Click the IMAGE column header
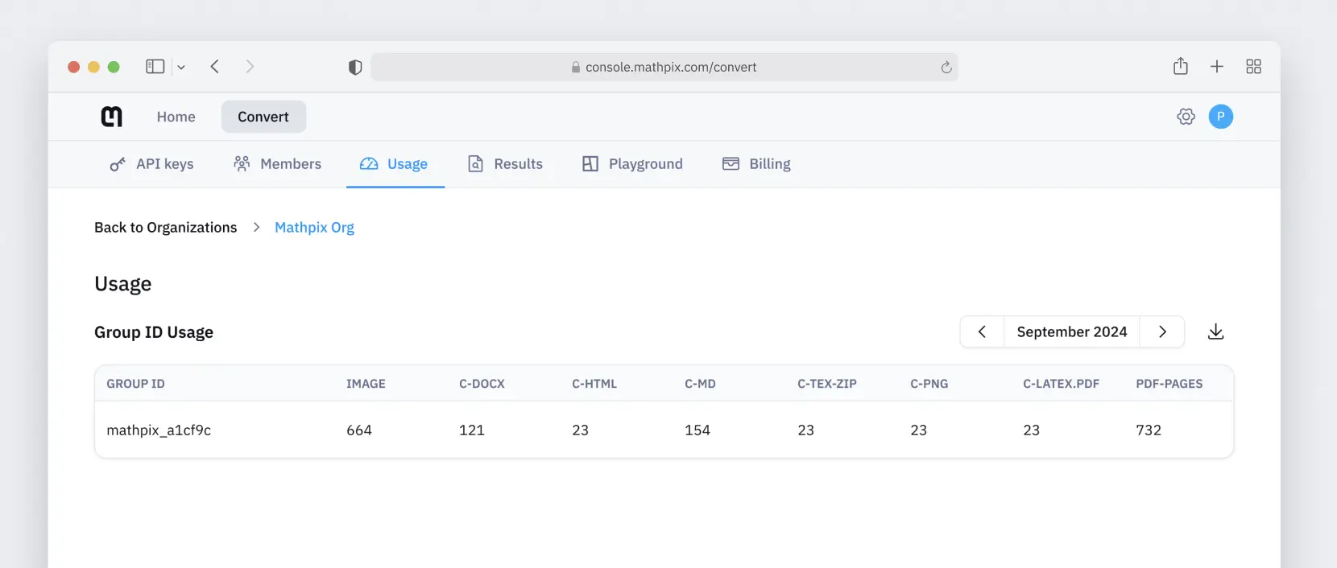This screenshot has width=1337, height=568. click(366, 384)
